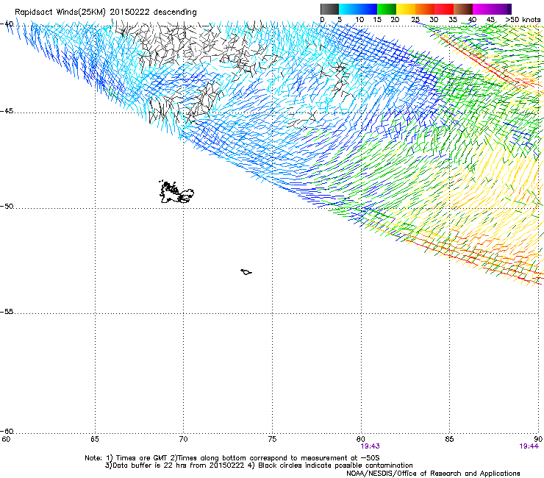Click the cyan 5-10 knots legend swatch
Image resolution: width=544 pixels, height=478 pixels.
point(348,9)
